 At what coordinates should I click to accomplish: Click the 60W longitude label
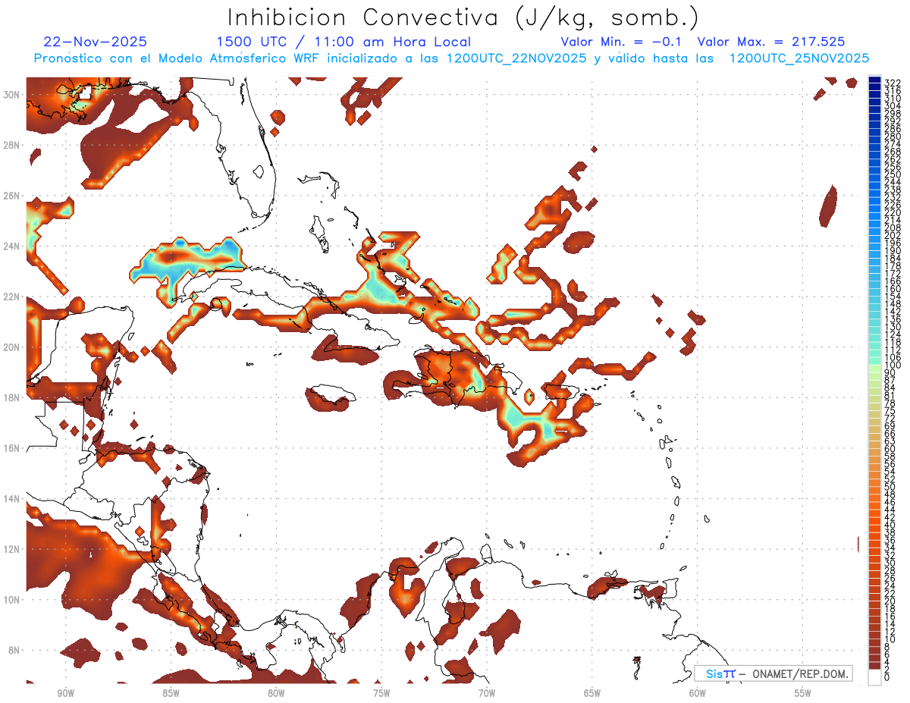[x=698, y=693]
